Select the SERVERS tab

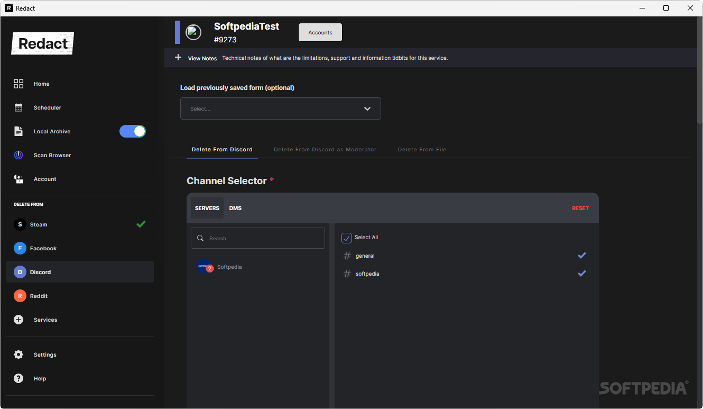click(x=207, y=208)
